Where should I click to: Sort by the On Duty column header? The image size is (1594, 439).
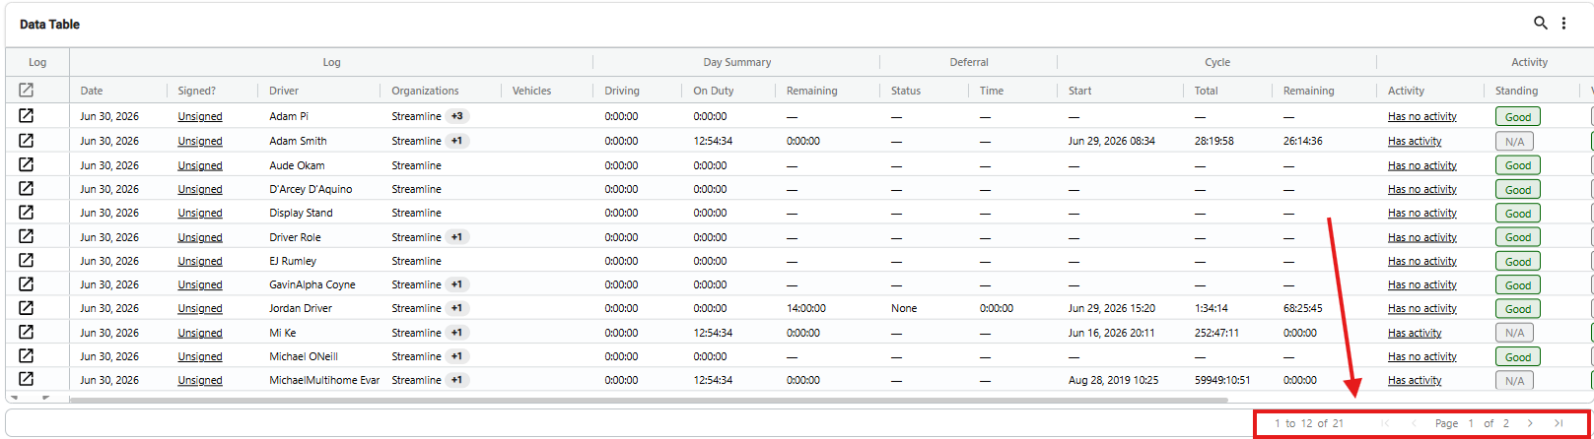pyautogui.click(x=713, y=91)
